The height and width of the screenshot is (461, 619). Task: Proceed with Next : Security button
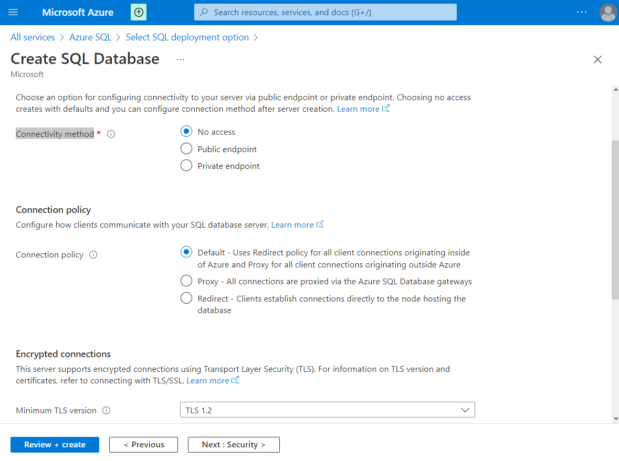(234, 445)
